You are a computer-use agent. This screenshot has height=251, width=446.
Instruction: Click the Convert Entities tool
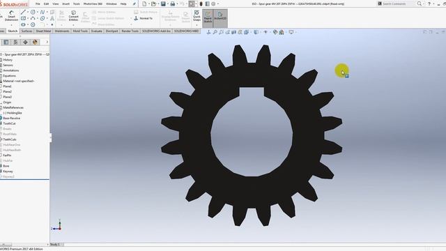coord(73,16)
